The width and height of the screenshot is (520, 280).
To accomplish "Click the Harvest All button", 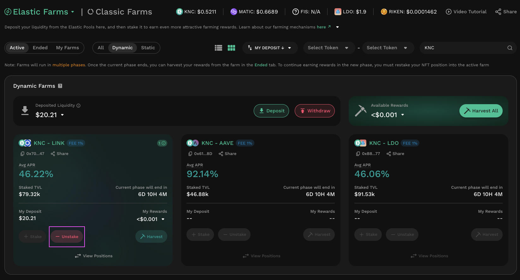I will tap(481, 111).
